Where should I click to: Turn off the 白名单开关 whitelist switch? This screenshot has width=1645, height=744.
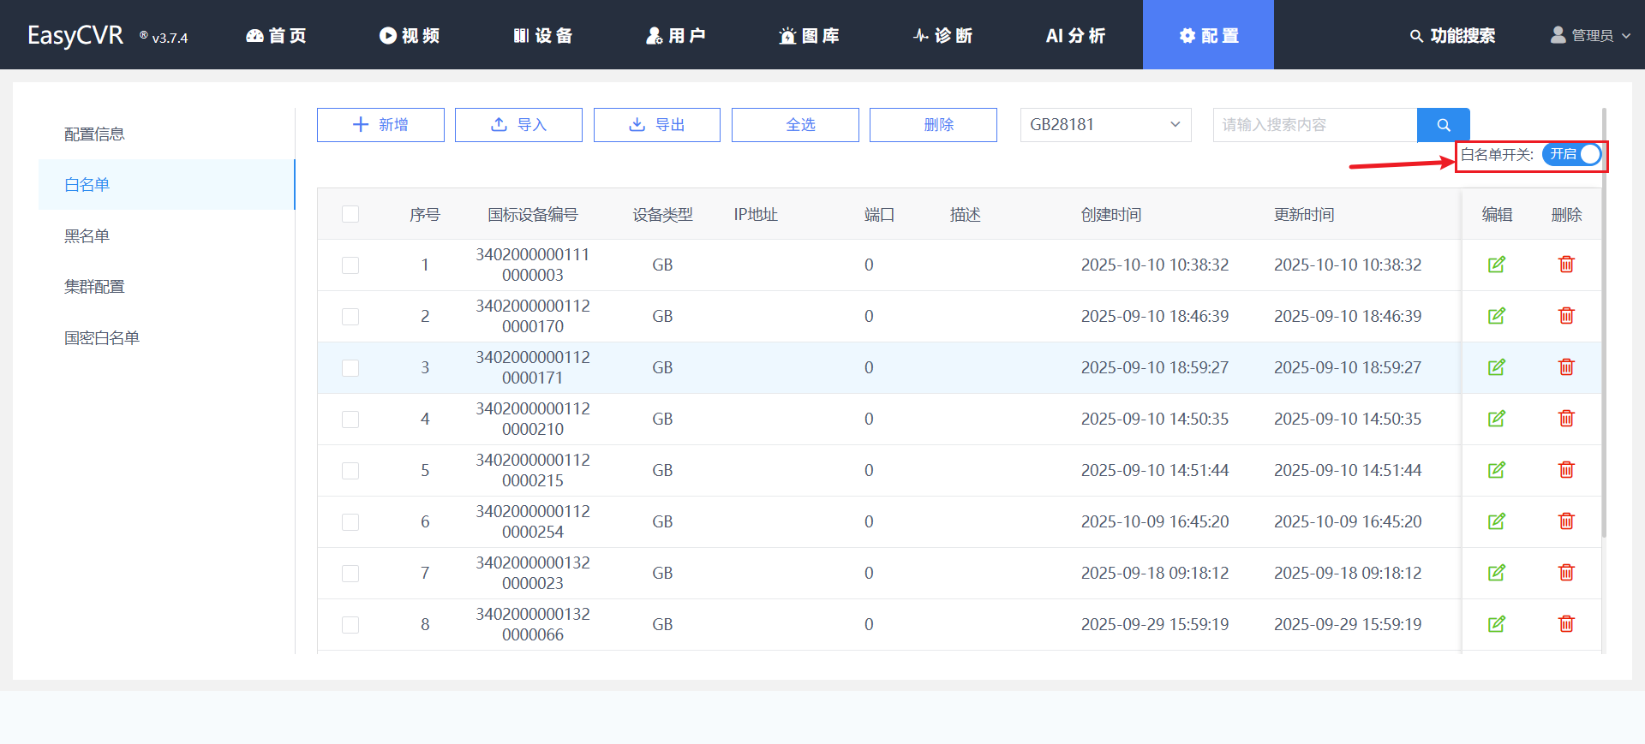(1571, 154)
